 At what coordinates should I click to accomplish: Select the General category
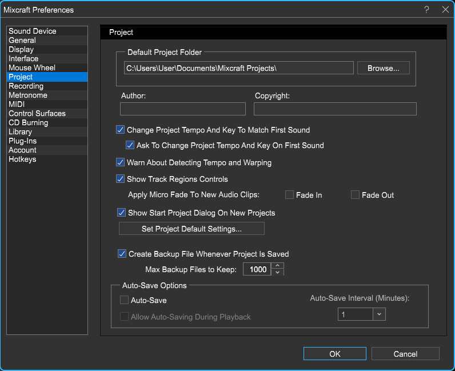[47, 41]
